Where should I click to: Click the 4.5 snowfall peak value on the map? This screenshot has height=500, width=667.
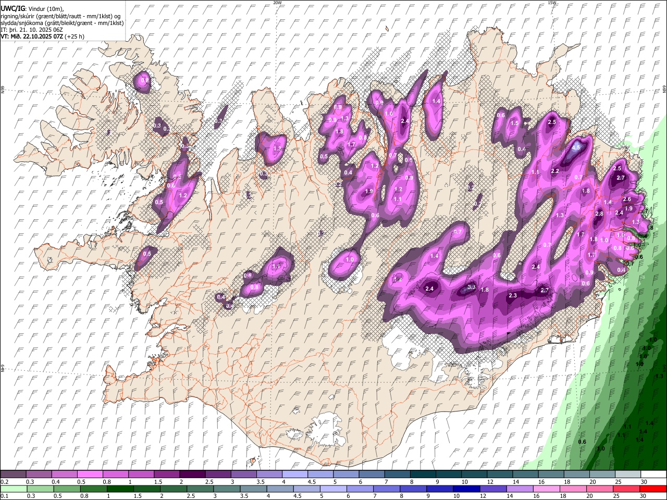(x=576, y=147)
